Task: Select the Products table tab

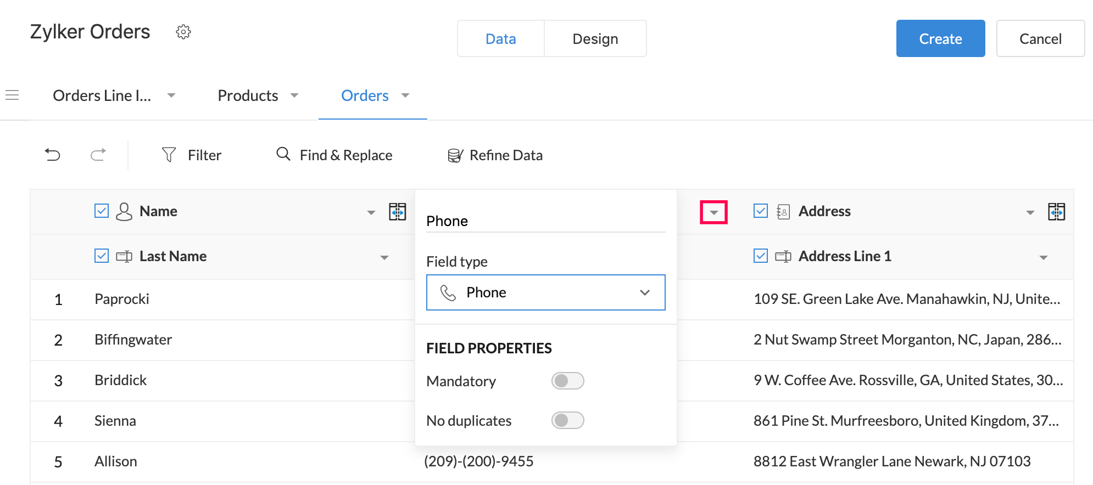Action: click(x=248, y=95)
